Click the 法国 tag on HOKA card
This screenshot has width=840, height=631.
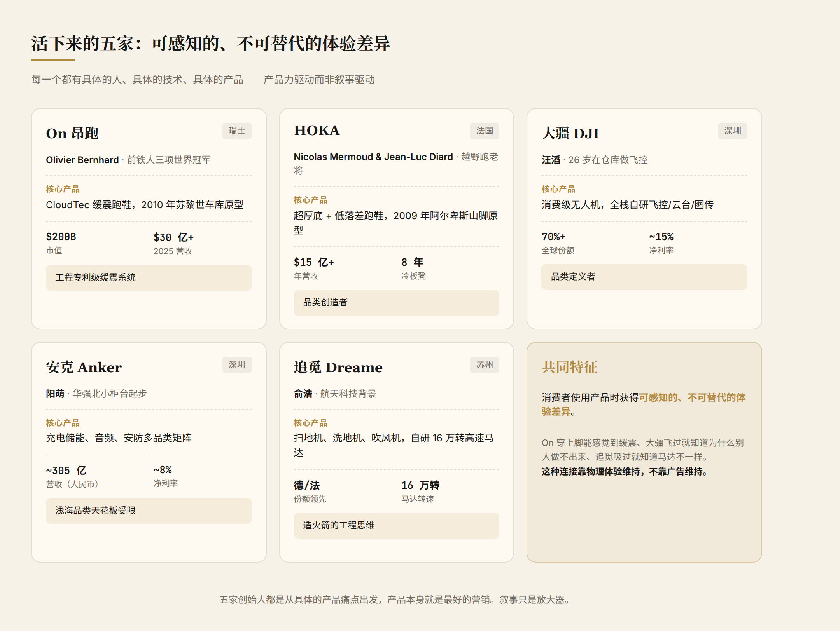tap(484, 131)
